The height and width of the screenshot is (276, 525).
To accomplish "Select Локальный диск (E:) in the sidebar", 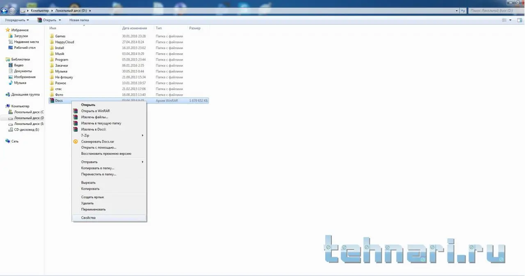I will (x=26, y=124).
